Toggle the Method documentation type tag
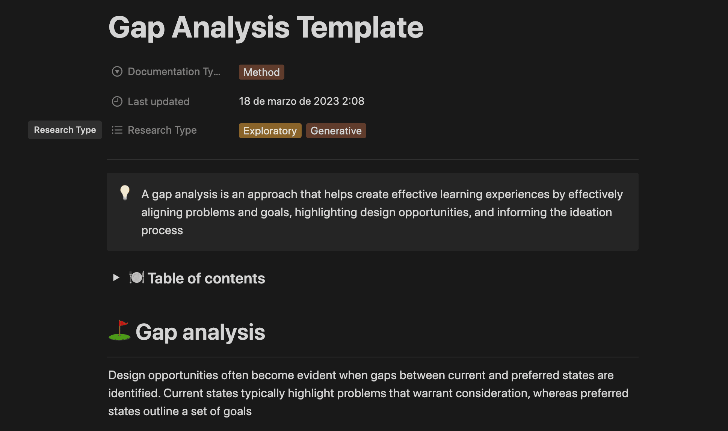 coord(261,72)
